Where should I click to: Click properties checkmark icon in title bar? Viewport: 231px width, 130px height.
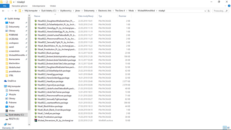click(x=7, y=2)
